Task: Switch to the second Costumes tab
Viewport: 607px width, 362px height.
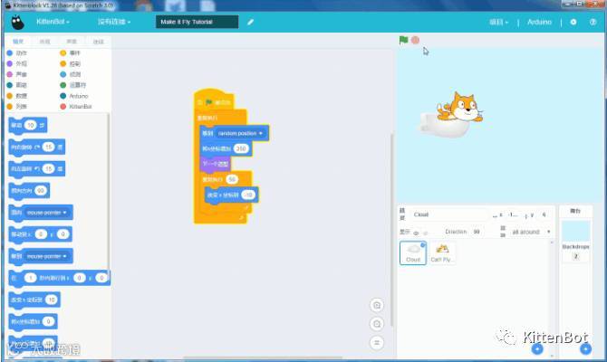Action: 45,42
